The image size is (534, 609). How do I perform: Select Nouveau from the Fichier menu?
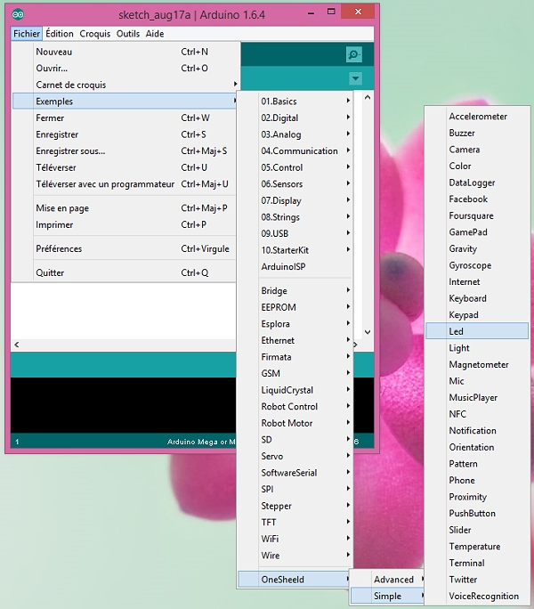pyautogui.click(x=125, y=52)
